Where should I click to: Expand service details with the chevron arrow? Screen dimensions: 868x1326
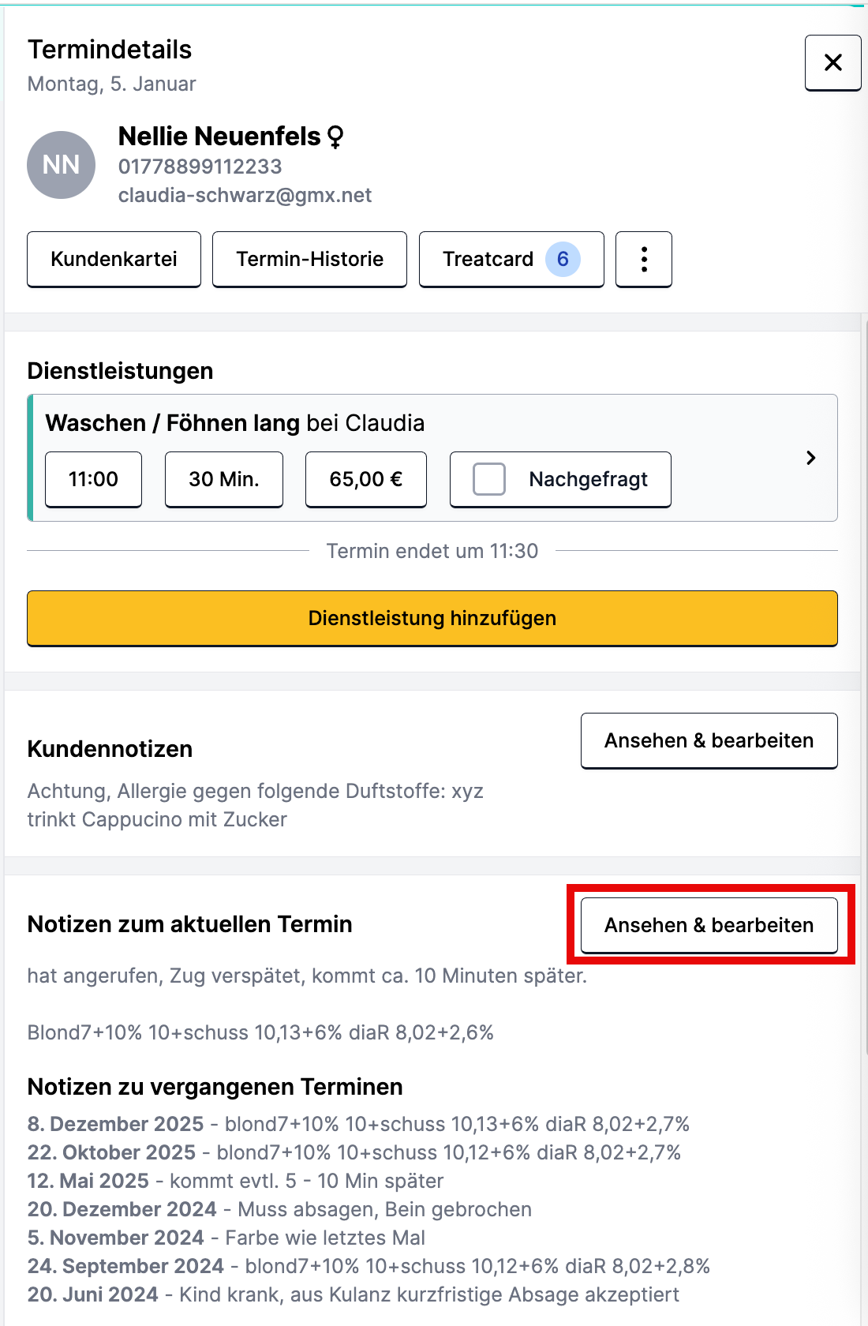pyautogui.click(x=810, y=458)
